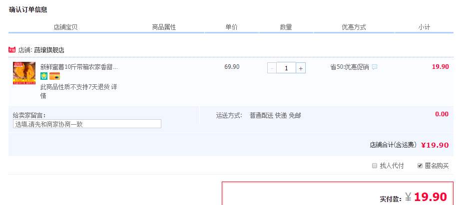Click the 单价 column header

point(231,27)
